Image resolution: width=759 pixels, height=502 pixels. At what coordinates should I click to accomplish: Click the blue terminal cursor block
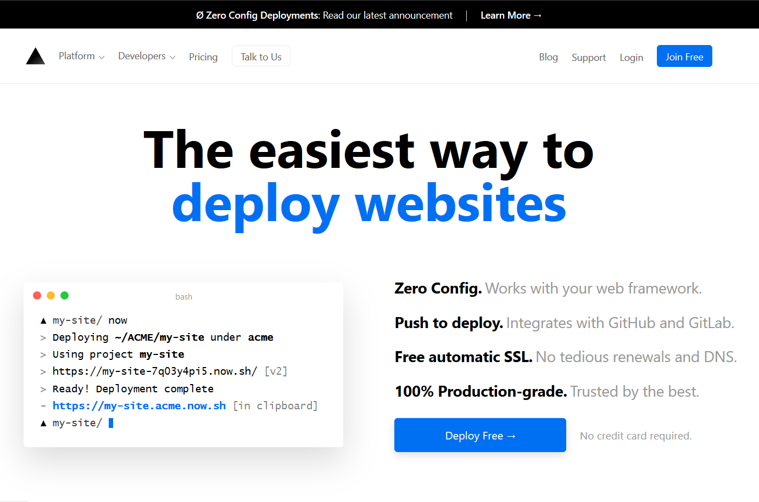(x=111, y=423)
